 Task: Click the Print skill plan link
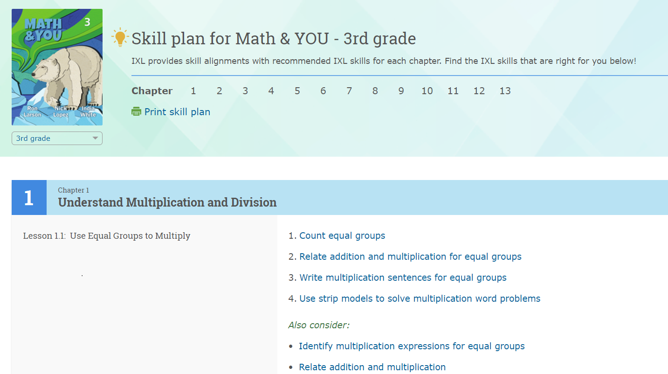[177, 112]
